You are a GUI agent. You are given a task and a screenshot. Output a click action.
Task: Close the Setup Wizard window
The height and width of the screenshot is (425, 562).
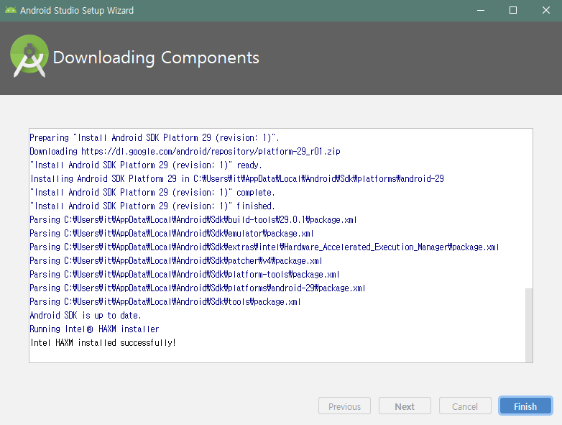[545, 10]
